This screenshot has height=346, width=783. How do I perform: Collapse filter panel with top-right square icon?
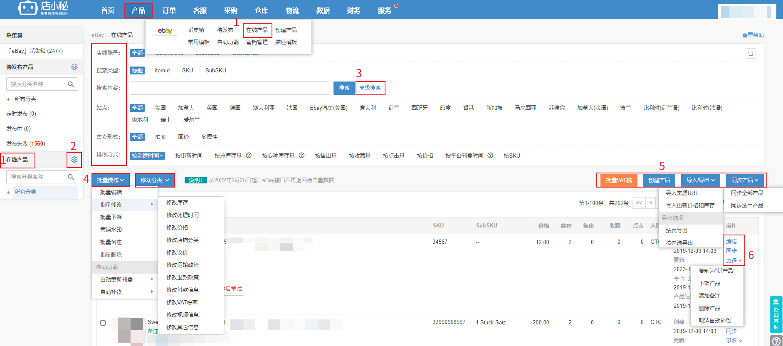[x=751, y=53]
